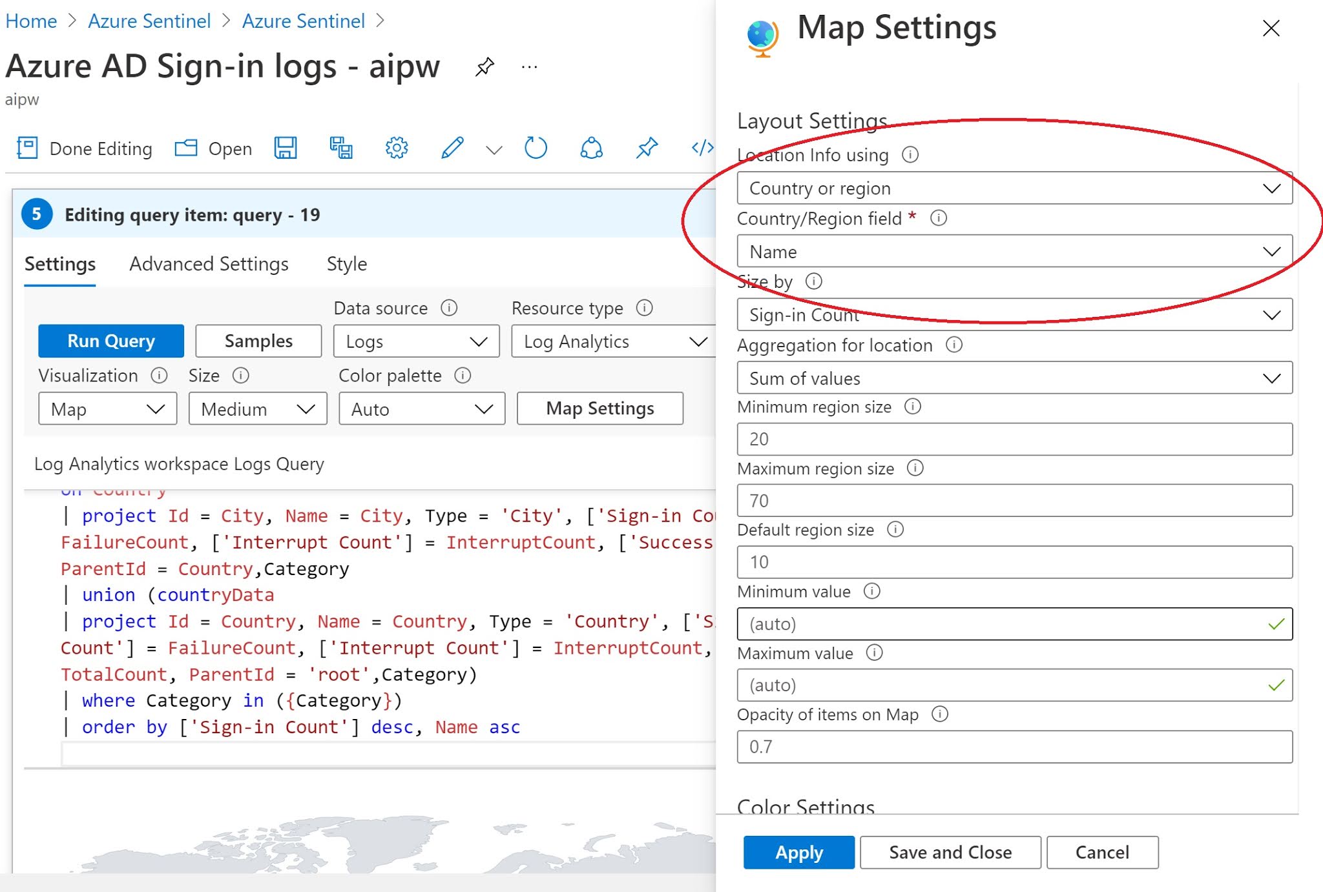Select the Edit pencil icon
The width and height of the screenshot is (1323, 892).
click(x=452, y=148)
